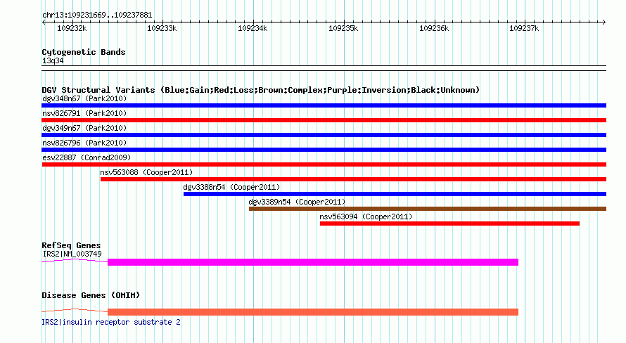
Task: Click the IRS2|NM_003749 gene label
Action: pos(72,254)
